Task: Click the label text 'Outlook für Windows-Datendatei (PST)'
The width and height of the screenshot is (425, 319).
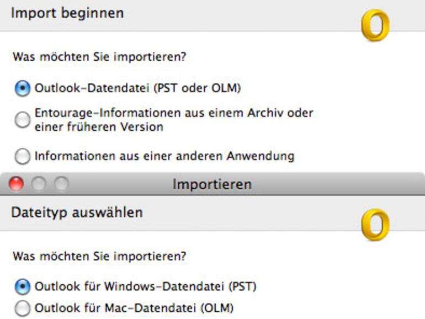Action: pos(146,286)
